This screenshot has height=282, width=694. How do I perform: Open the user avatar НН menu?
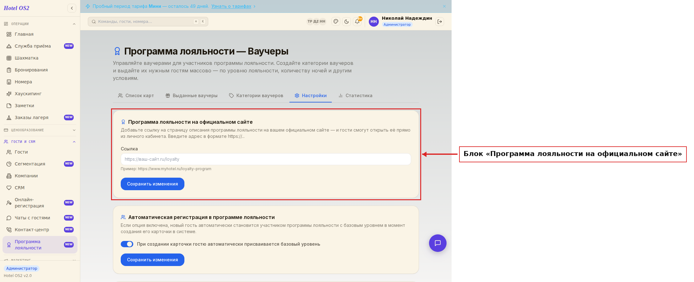click(373, 22)
